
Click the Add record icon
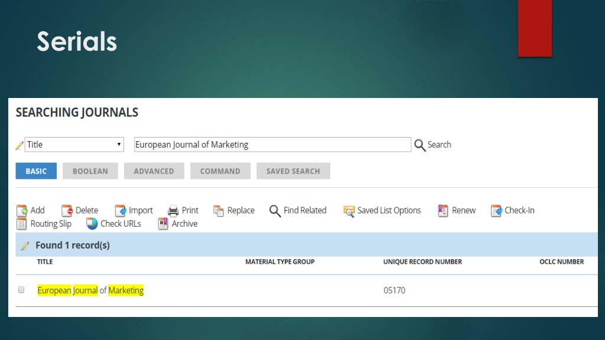(22, 211)
